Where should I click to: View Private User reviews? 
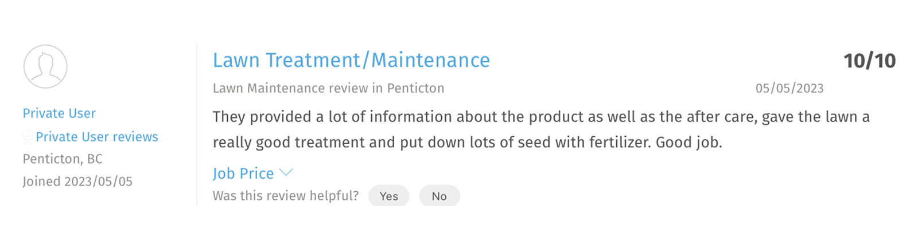(97, 137)
